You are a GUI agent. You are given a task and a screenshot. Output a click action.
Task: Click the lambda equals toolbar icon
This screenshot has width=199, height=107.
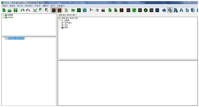coord(128,10)
